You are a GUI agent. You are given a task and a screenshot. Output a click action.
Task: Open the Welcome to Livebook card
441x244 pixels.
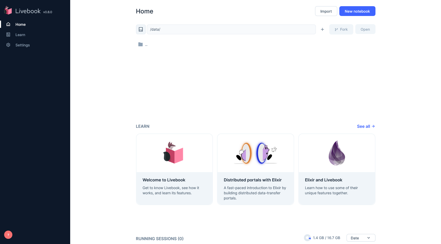174,169
